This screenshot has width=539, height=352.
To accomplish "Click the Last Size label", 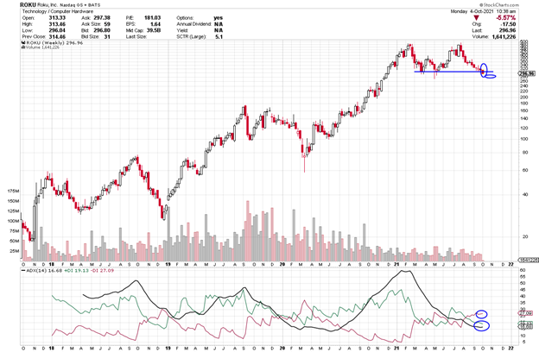I will pos(136,36).
